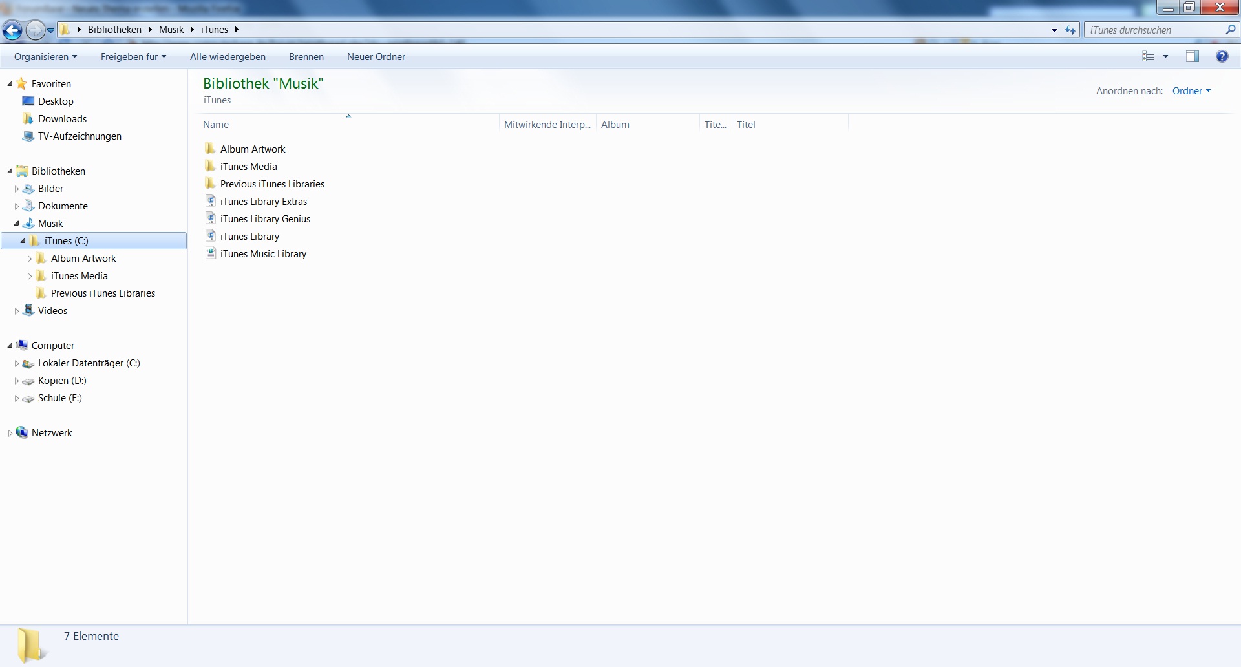
Task: Open the Downloads favorite
Action: pos(62,119)
